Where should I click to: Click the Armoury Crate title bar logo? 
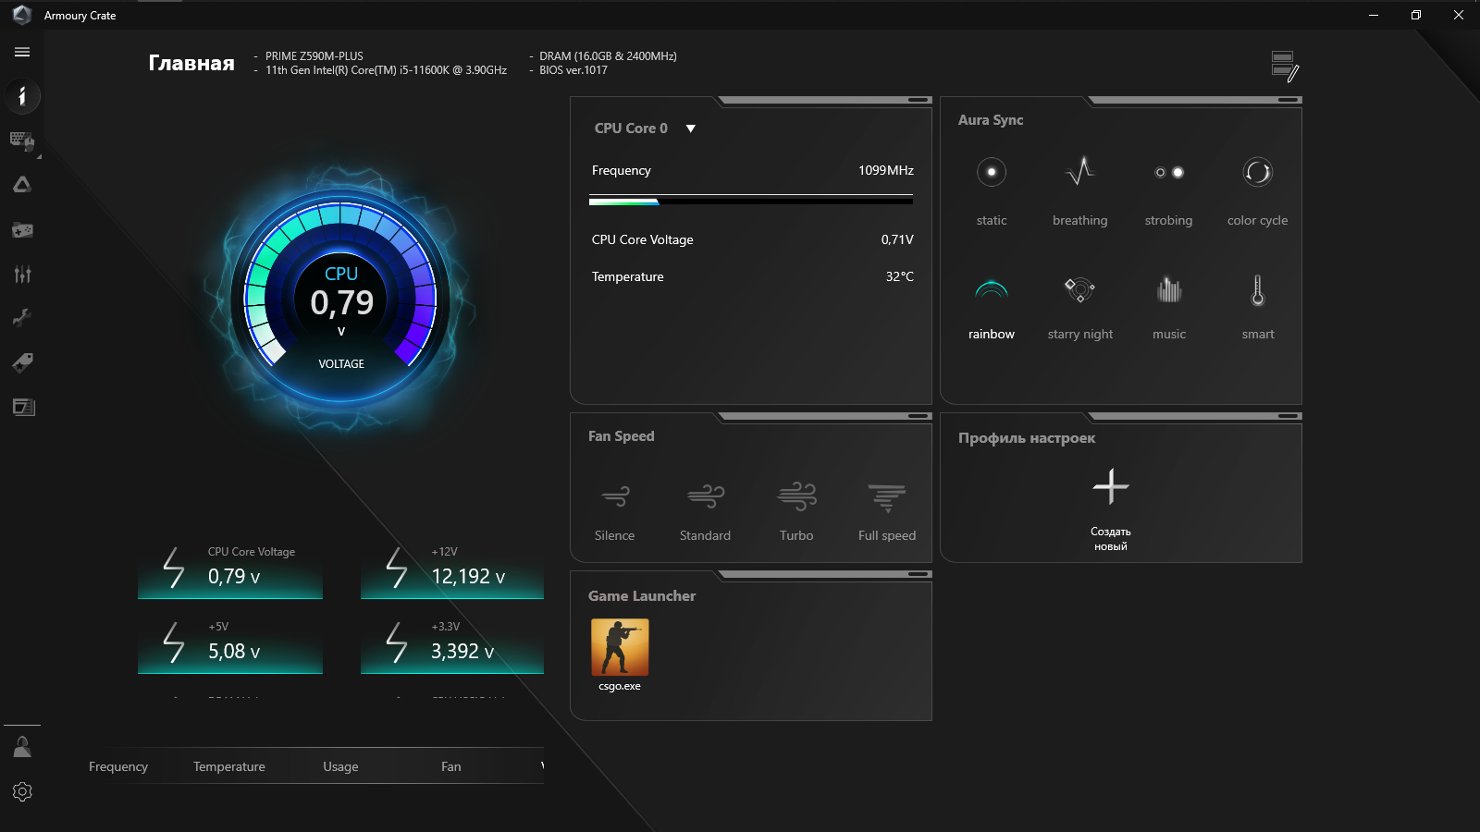point(22,15)
